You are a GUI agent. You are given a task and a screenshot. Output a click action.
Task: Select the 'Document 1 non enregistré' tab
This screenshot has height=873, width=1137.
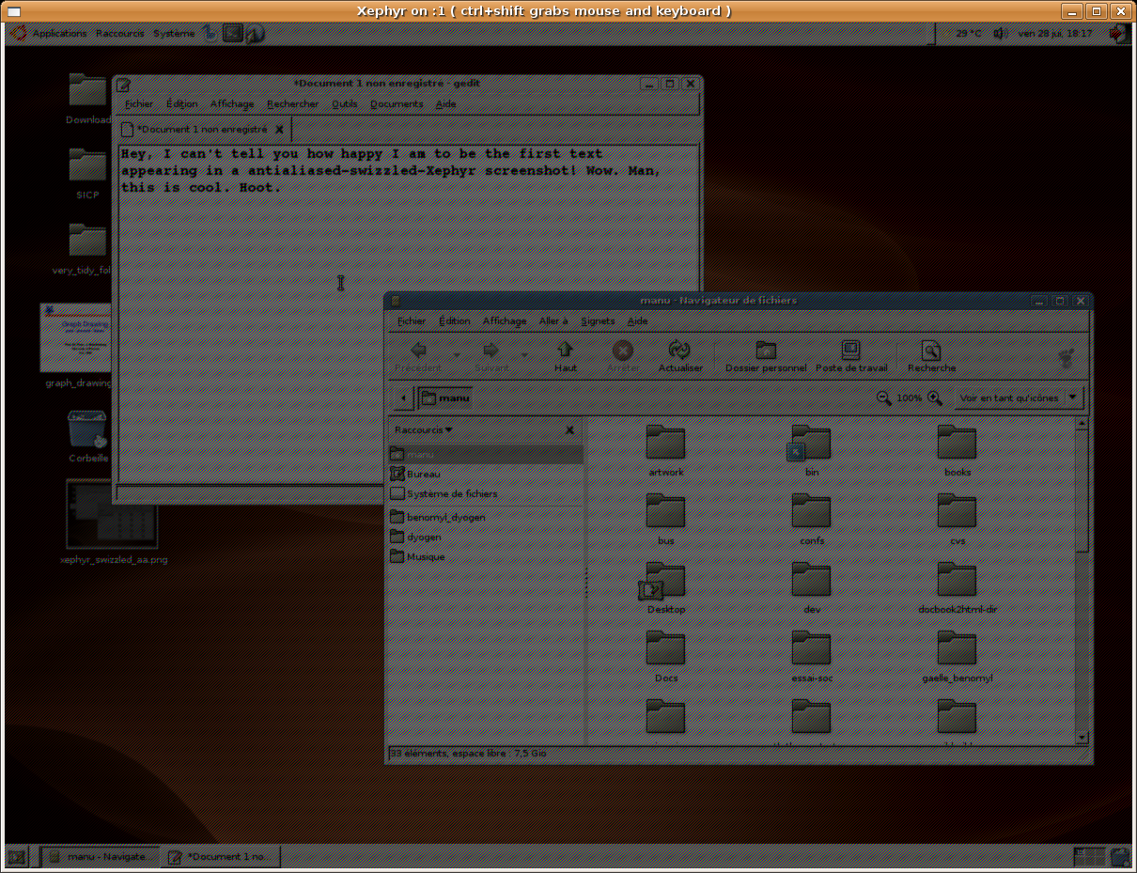tap(202, 130)
